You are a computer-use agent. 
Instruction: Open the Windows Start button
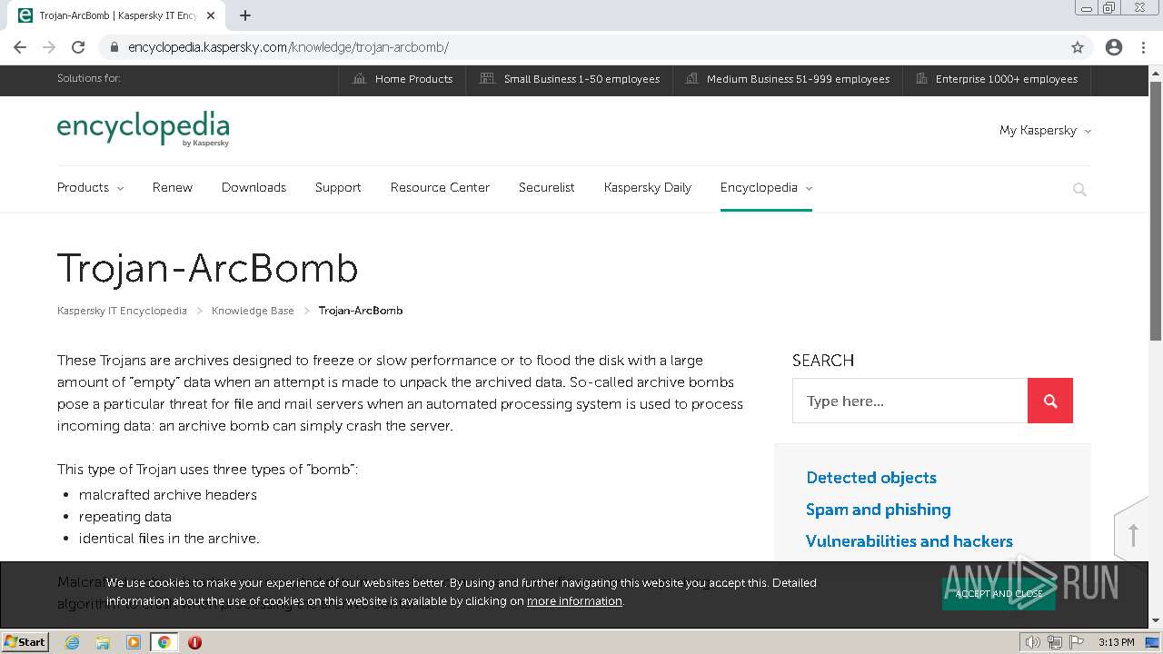(25, 642)
